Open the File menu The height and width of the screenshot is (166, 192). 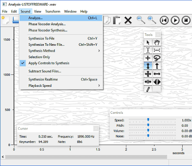point(5,12)
